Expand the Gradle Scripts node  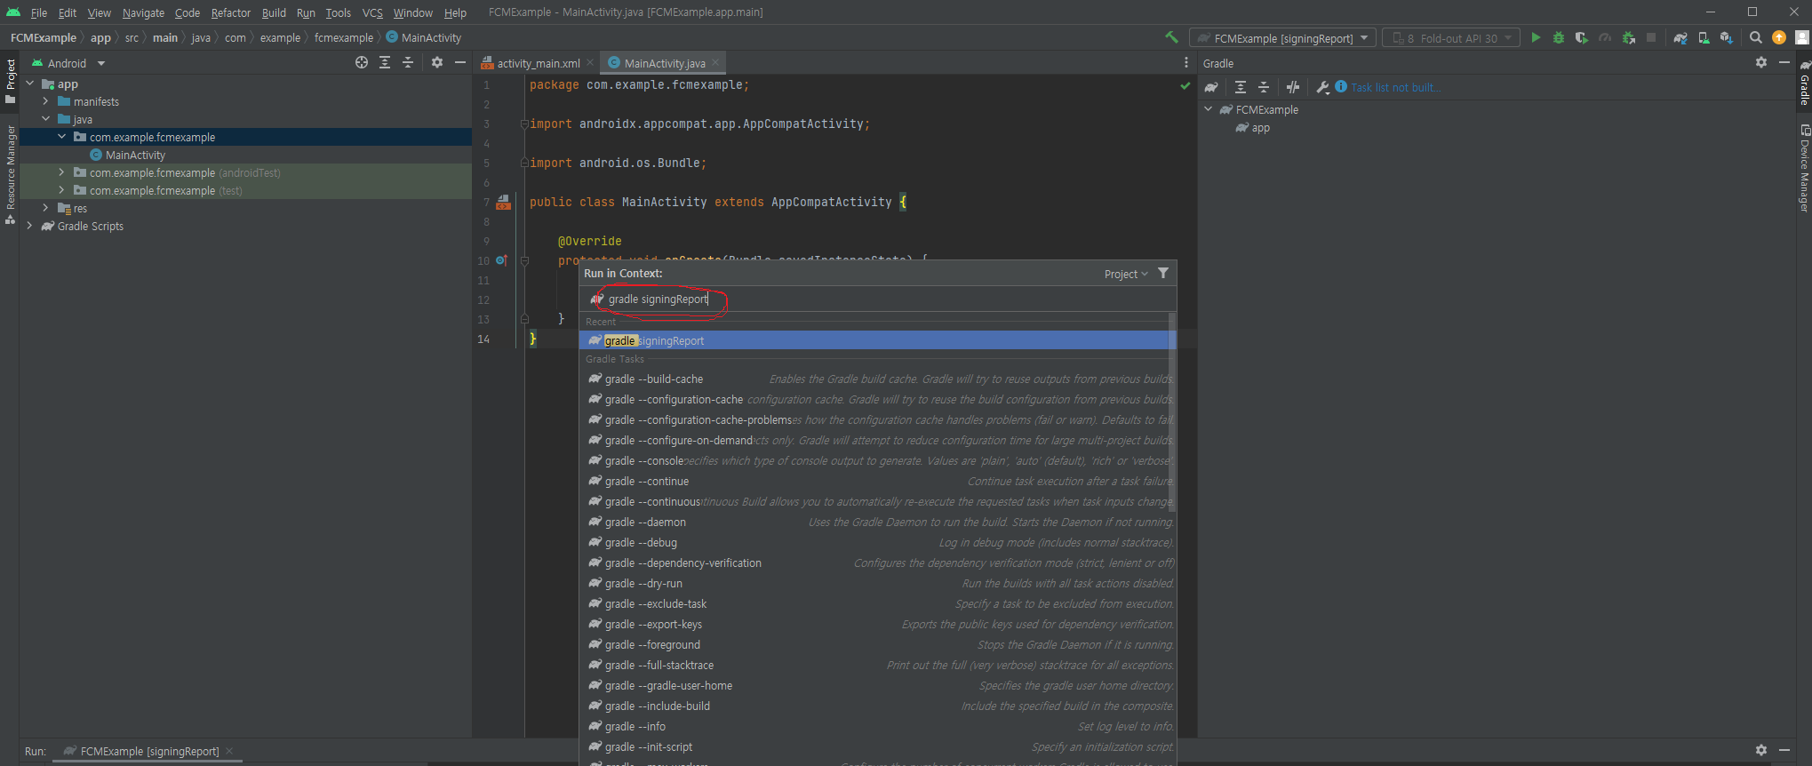click(x=30, y=226)
